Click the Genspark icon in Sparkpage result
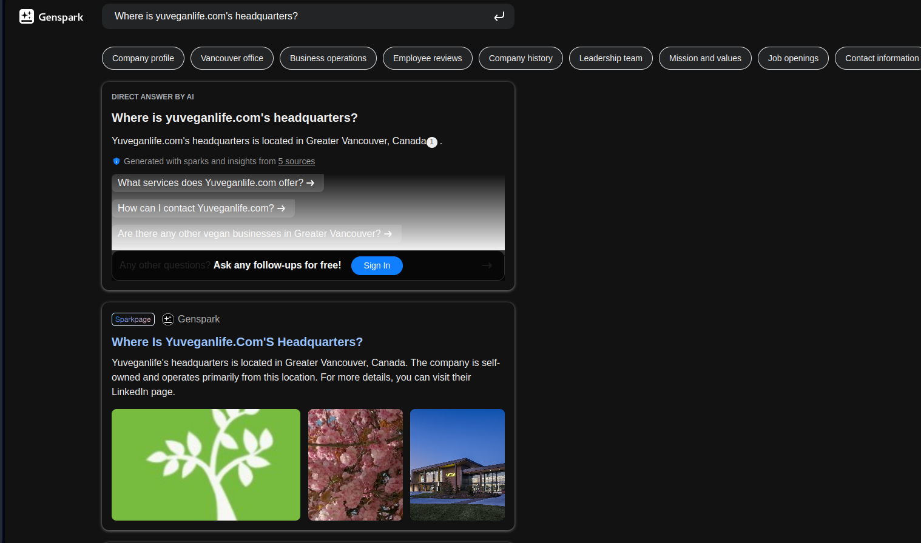 coord(168,319)
